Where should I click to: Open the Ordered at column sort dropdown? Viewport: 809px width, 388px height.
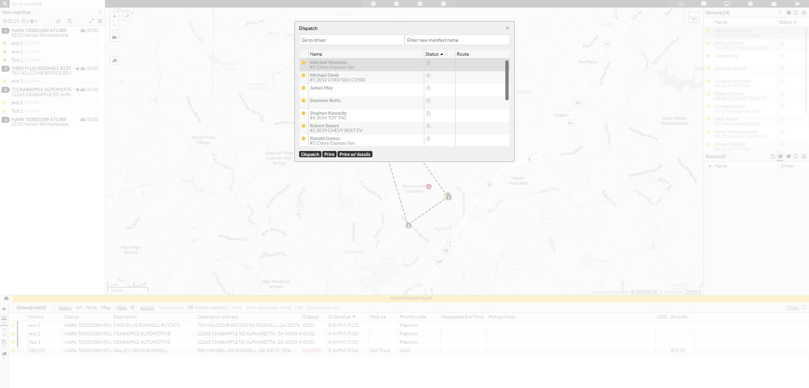click(355, 317)
